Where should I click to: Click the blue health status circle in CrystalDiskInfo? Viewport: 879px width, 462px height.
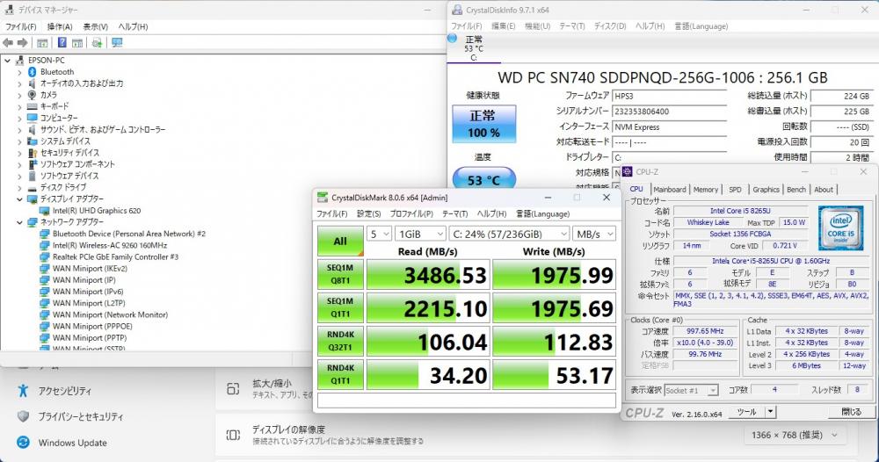click(453, 38)
